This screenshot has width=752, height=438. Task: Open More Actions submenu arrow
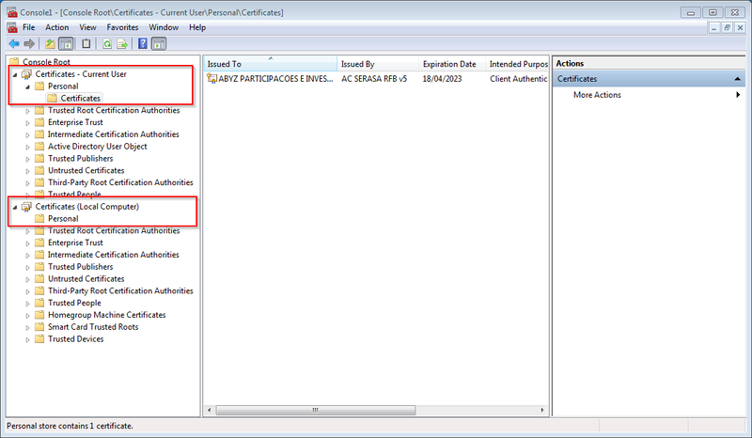pyautogui.click(x=738, y=95)
